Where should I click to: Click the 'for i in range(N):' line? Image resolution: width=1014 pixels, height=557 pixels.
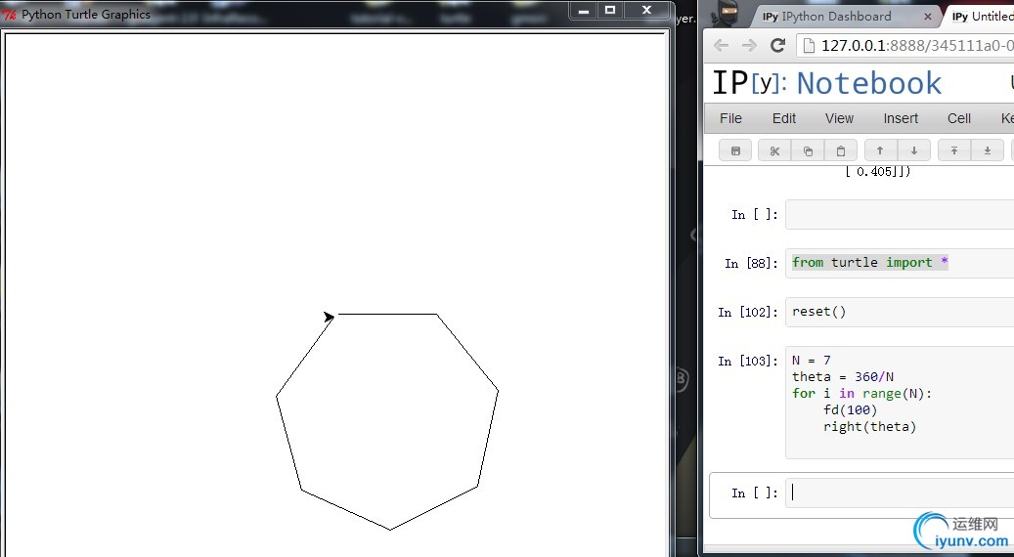coord(862,394)
